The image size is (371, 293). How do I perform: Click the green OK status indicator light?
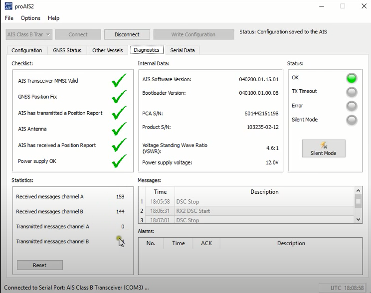pos(352,78)
